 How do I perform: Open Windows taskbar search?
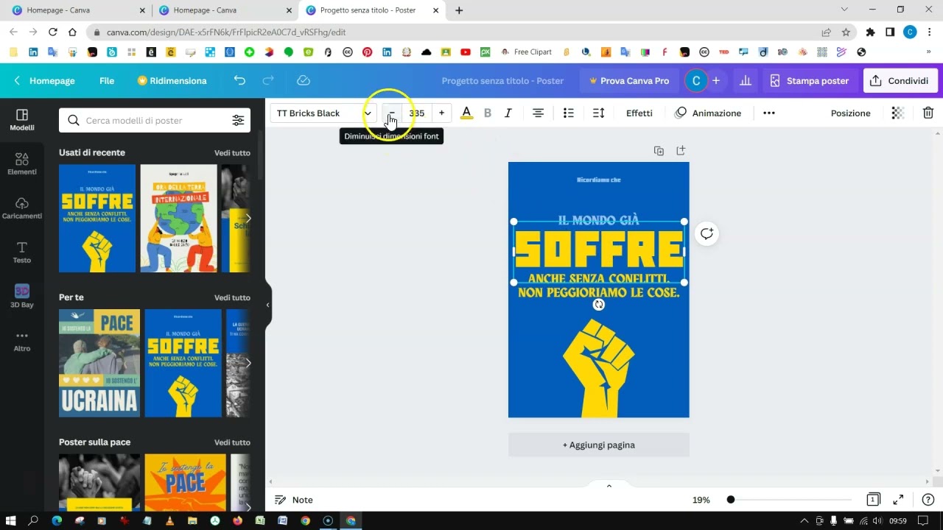(x=33, y=520)
